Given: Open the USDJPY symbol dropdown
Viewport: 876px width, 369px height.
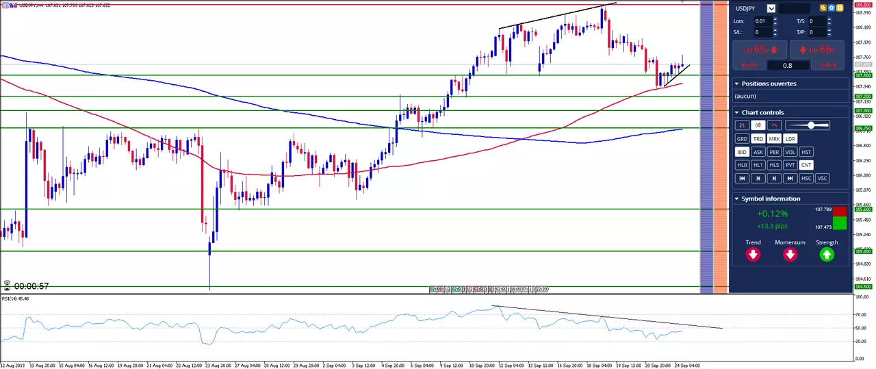Looking at the screenshot, I should coord(771,8).
